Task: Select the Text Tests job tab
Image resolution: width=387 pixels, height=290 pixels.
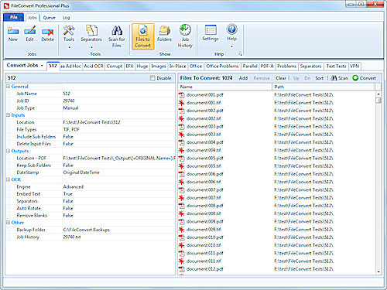Action: (x=336, y=67)
